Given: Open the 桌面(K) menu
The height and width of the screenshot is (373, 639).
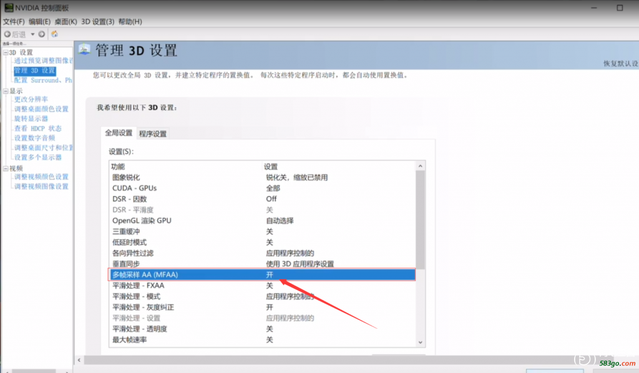Looking at the screenshot, I should tap(66, 22).
